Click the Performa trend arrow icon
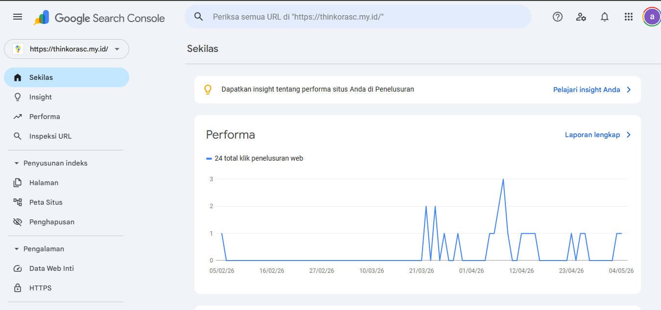 tap(18, 117)
